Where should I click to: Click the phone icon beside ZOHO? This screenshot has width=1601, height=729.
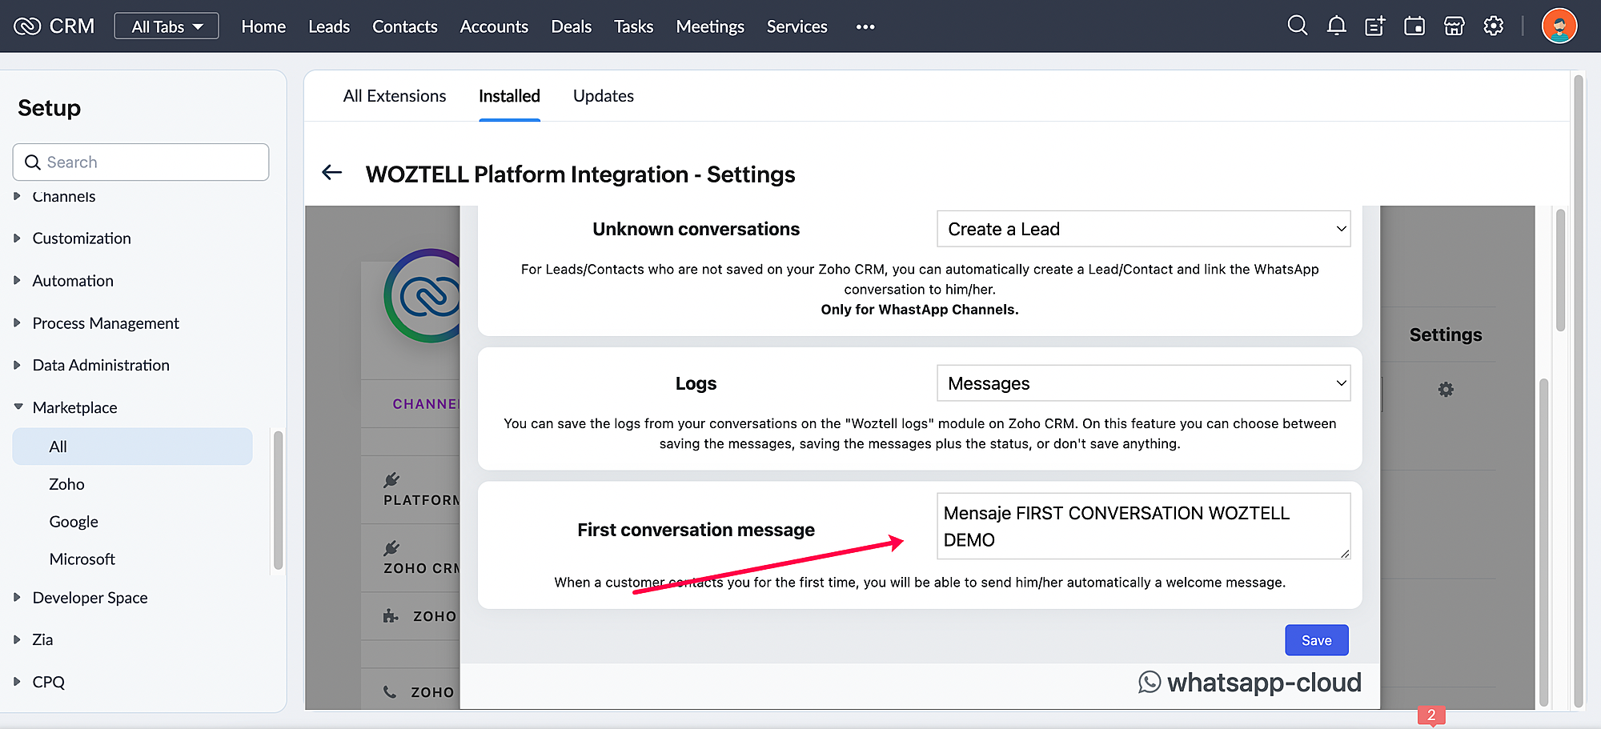(x=390, y=692)
